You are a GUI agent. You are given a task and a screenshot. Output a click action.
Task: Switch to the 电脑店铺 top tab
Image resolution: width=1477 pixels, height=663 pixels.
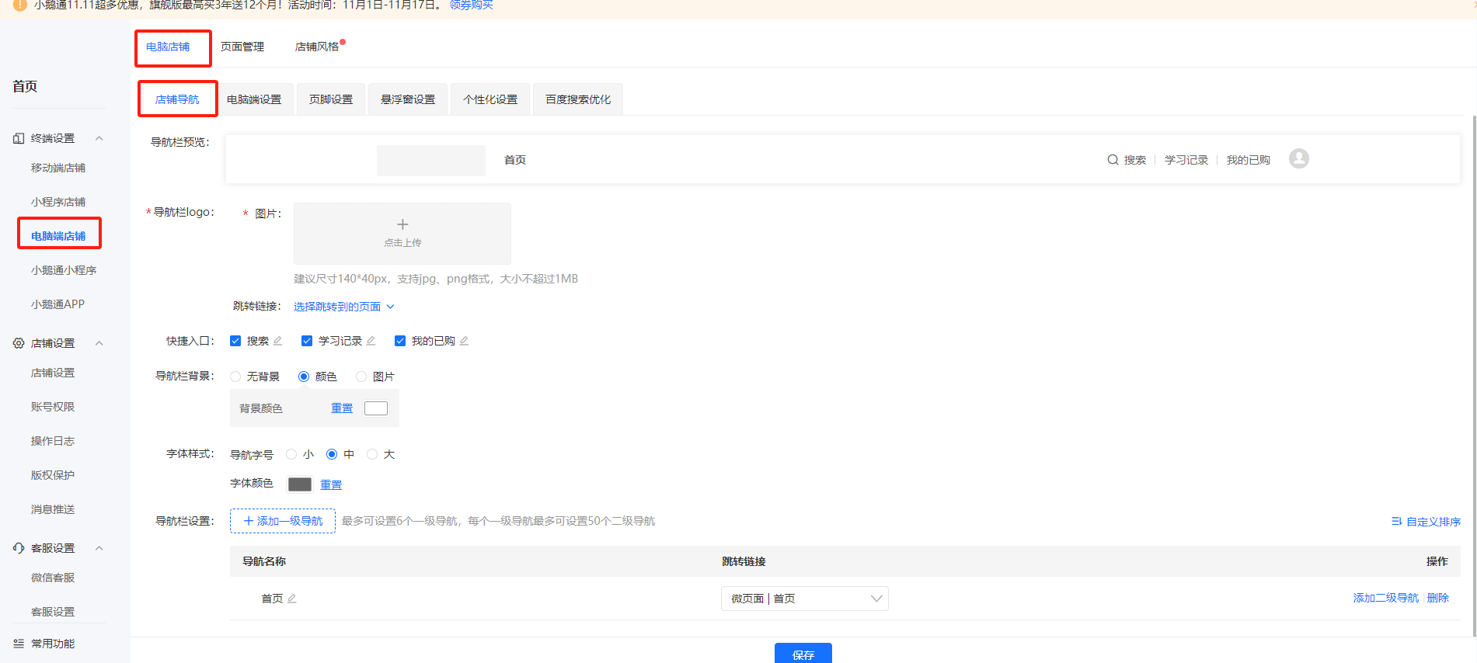click(x=168, y=47)
